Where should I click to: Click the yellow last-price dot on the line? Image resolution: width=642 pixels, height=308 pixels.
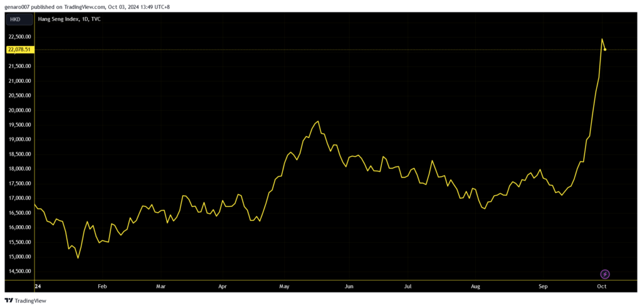tap(604, 50)
